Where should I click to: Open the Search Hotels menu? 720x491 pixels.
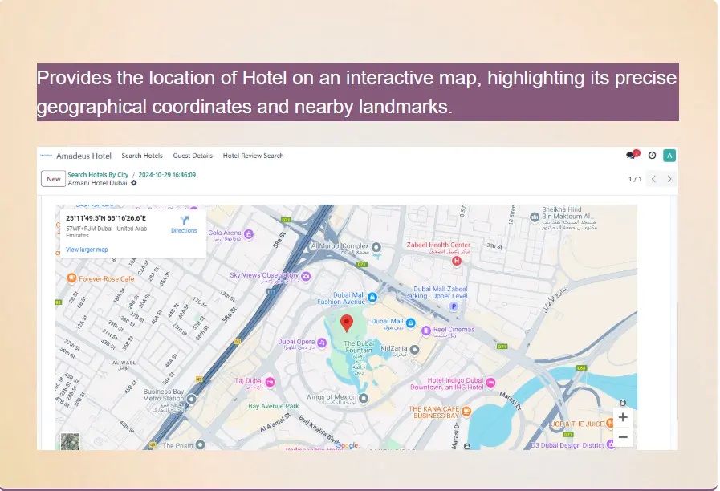142,156
